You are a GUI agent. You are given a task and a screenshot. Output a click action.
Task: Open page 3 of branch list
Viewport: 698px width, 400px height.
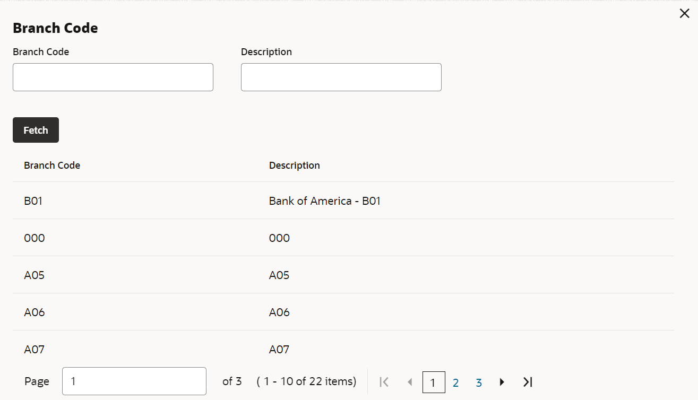(479, 382)
